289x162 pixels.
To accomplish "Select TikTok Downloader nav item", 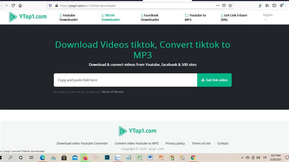I will 111,17.
